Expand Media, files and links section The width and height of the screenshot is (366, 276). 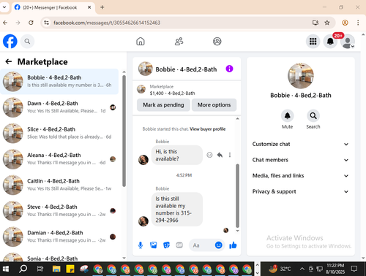[301, 176]
